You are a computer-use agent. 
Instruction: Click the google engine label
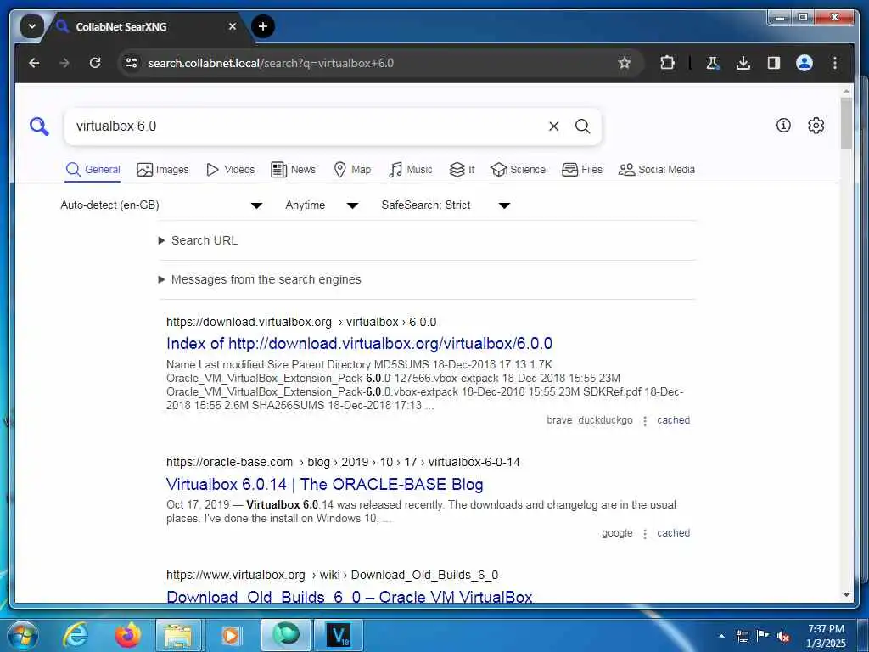pos(617,533)
